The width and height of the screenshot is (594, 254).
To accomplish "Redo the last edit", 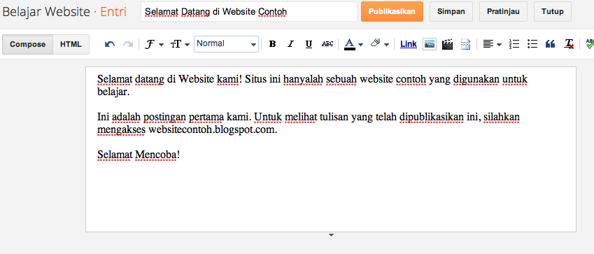I will (x=128, y=44).
